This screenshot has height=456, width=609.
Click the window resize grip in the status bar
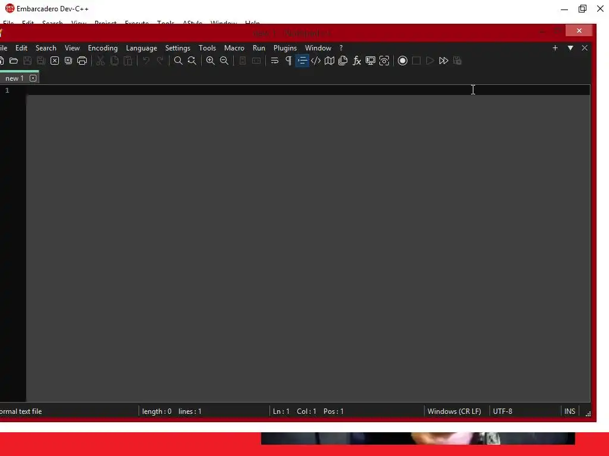click(588, 414)
